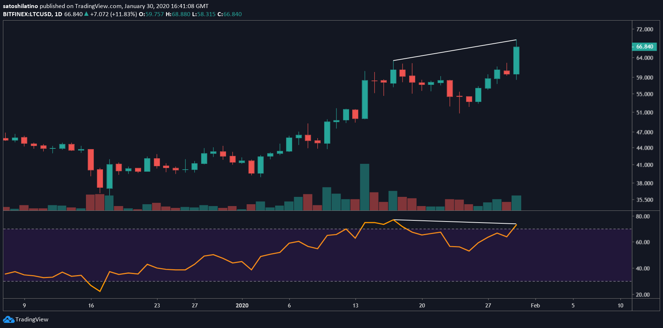Viewport: 663px width, 328px height.
Task: Click the Feb date label on time axis
Action: pyautogui.click(x=535, y=306)
